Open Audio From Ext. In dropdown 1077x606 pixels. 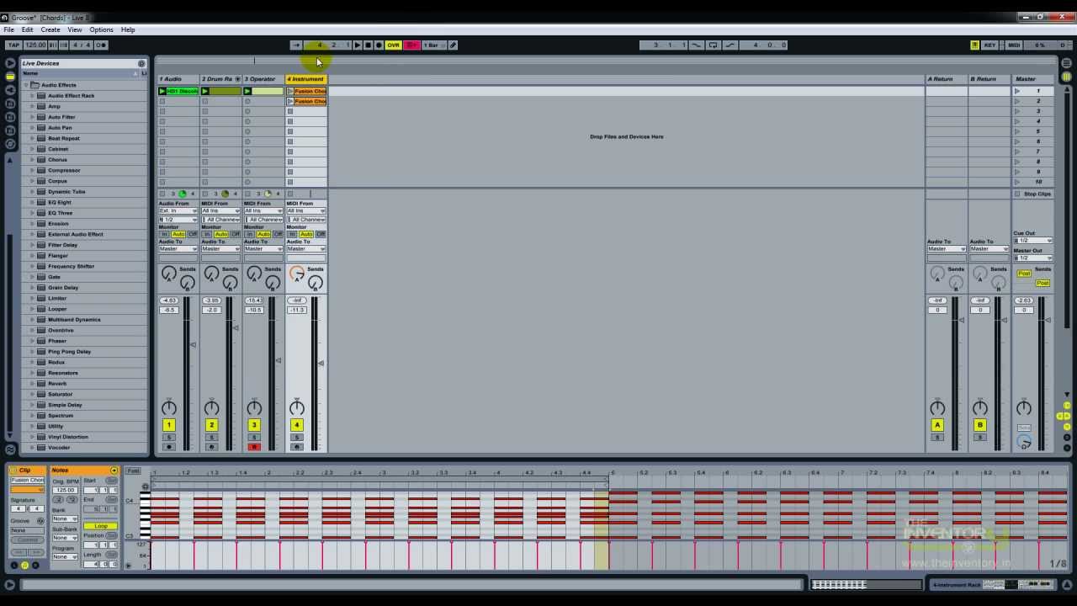coord(178,210)
